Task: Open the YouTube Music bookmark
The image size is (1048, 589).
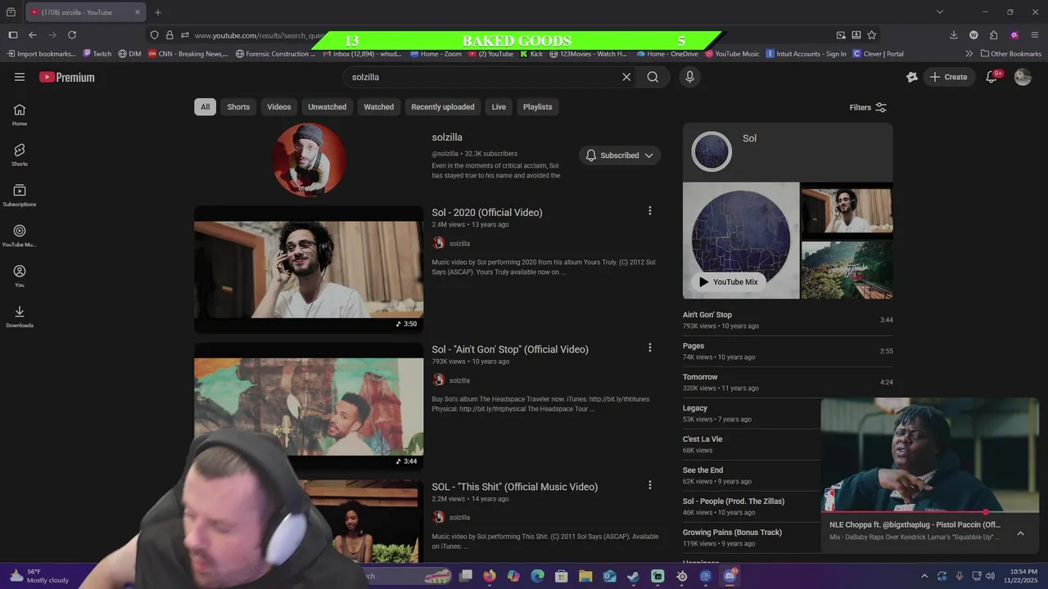Action: coord(732,54)
